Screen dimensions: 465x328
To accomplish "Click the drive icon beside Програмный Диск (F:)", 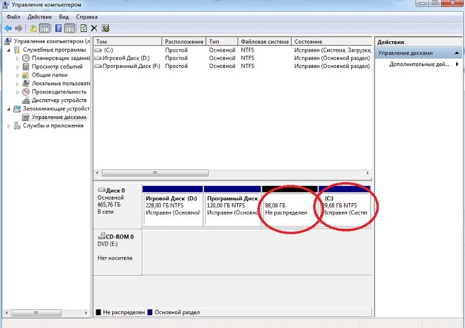I will (x=98, y=66).
